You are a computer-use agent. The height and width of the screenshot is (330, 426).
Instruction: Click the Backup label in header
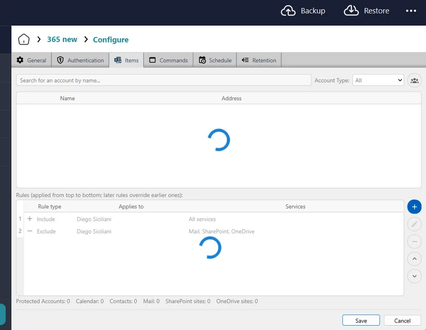pos(313,11)
